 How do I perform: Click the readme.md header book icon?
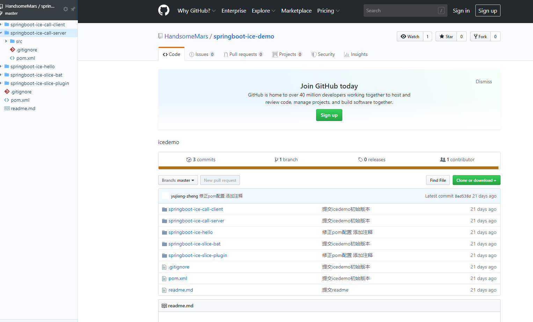(x=164, y=306)
